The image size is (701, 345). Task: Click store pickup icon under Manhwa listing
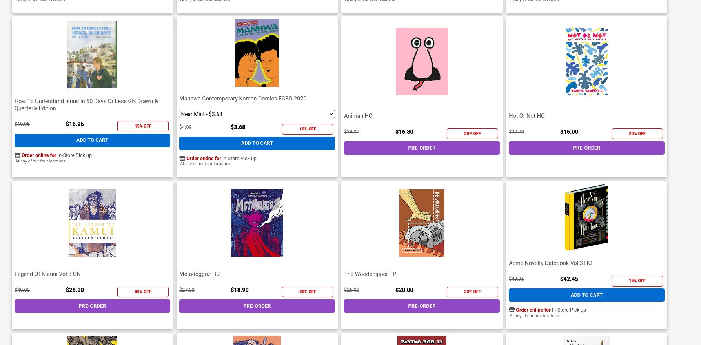click(x=182, y=159)
